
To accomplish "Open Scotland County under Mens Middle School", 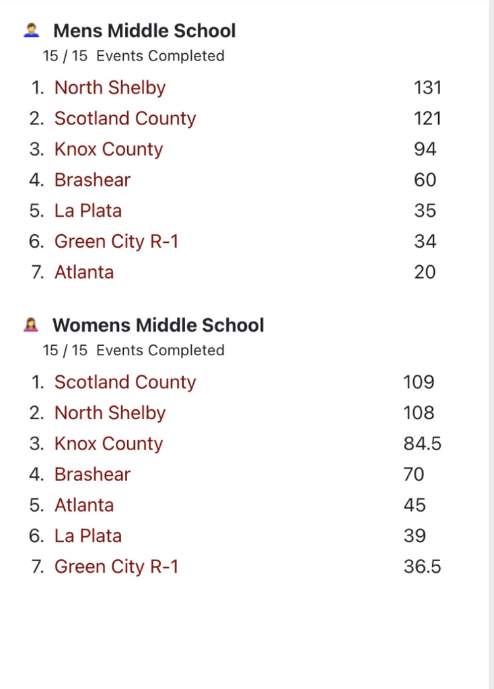I will [x=125, y=118].
